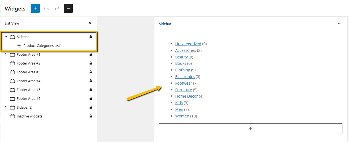This screenshot has width=349, height=142.
Task: Click the add block appender below categories
Action: 250,129
